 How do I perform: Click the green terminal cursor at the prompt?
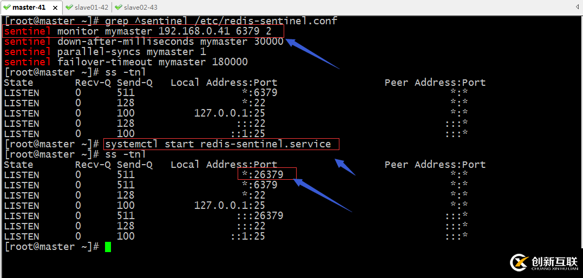pyautogui.click(x=108, y=247)
